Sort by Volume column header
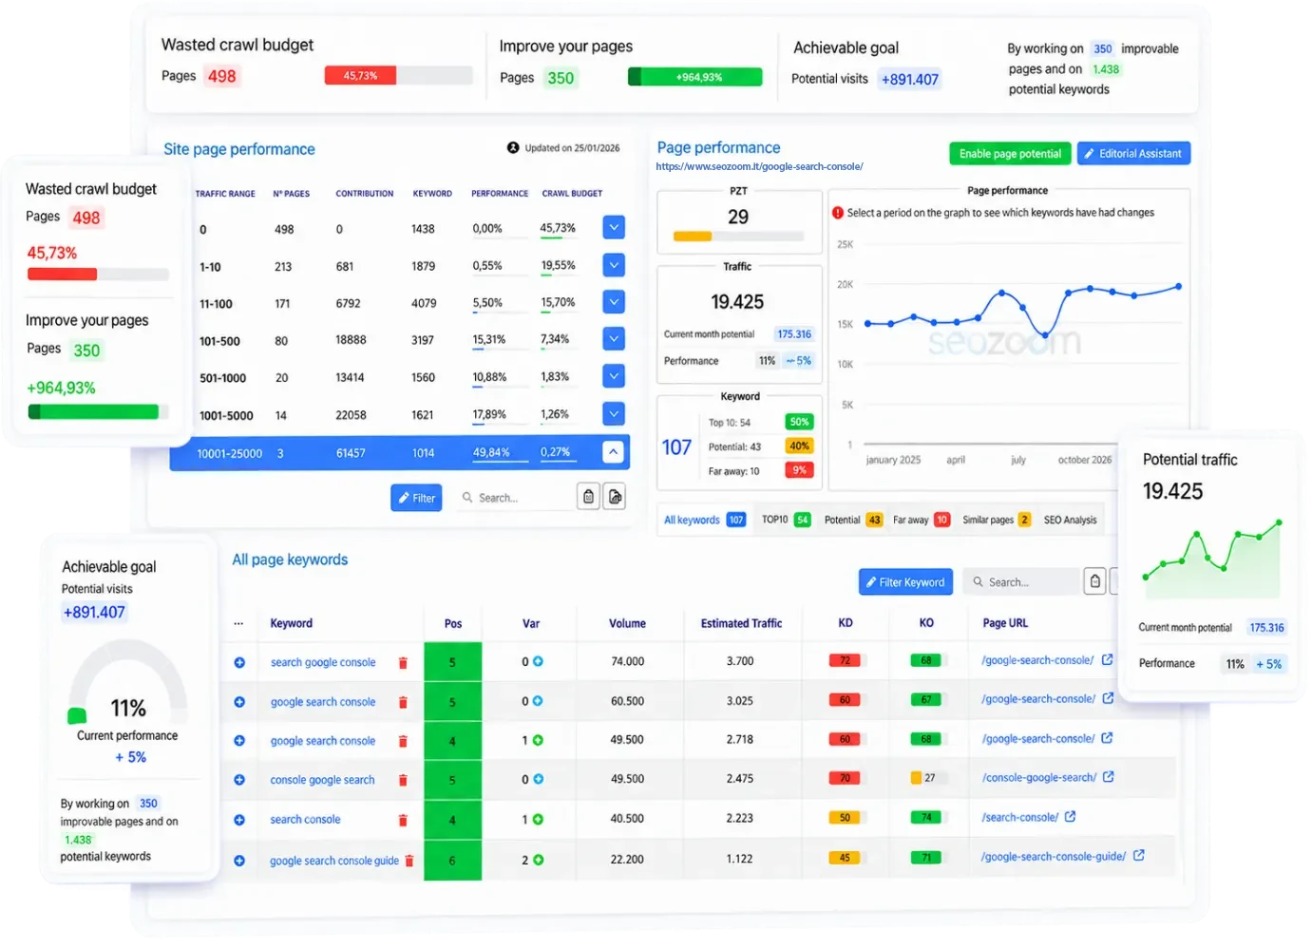Screen dimensions: 1312x949 coord(627,624)
